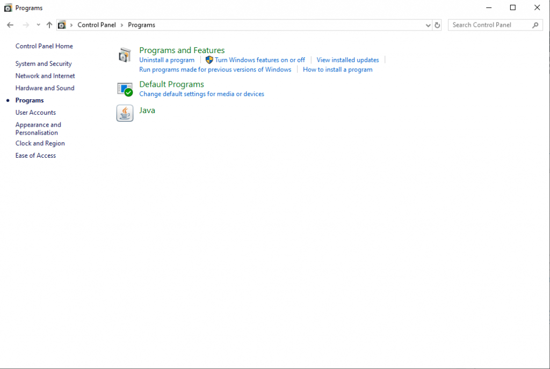
Task: Open the Programs and Features icon
Action: pyautogui.click(x=125, y=55)
